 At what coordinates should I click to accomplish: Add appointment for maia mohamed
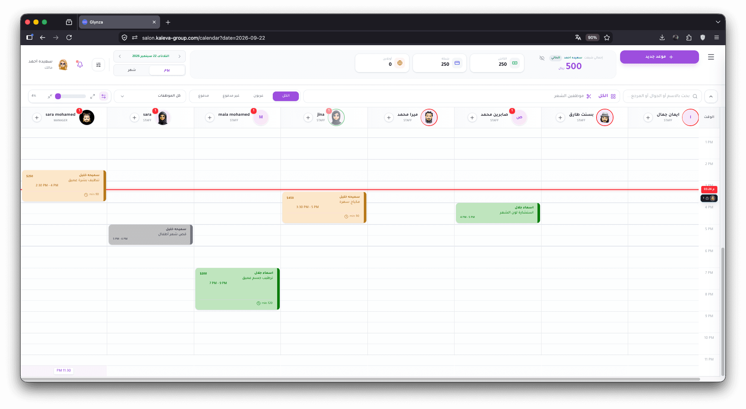pyautogui.click(x=210, y=118)
